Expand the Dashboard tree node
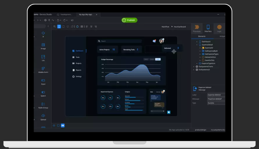Screen dimensions: 259x149 [197, 42]
